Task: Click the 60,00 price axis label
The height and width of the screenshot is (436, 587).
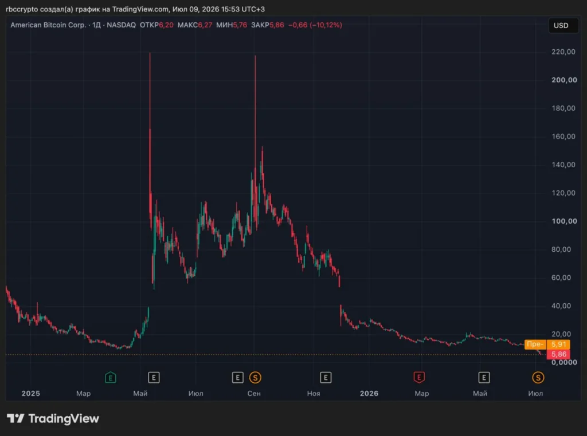Action: click(561, 278)
